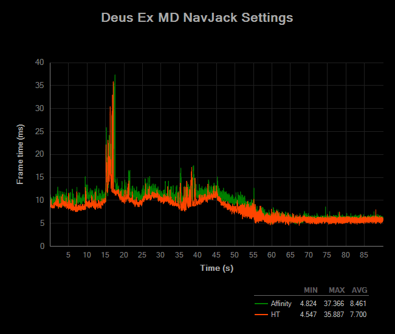Click the x-axis tick label 45

[216, 255]
